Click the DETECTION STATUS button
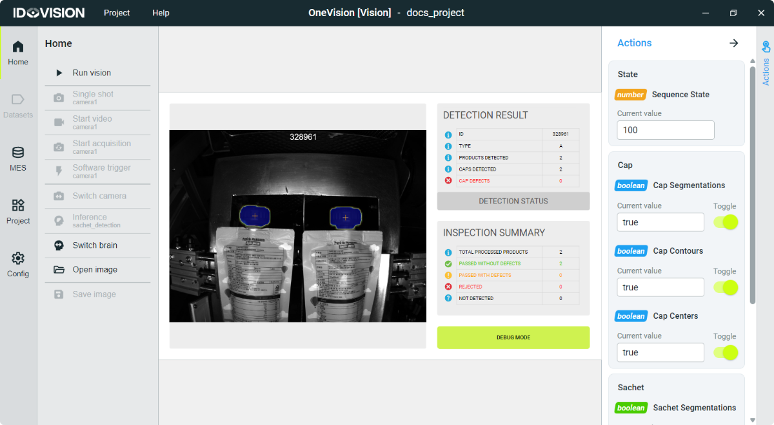Viewport: 774px width, 425px height. pyautogui.click(x=513, y=201)
